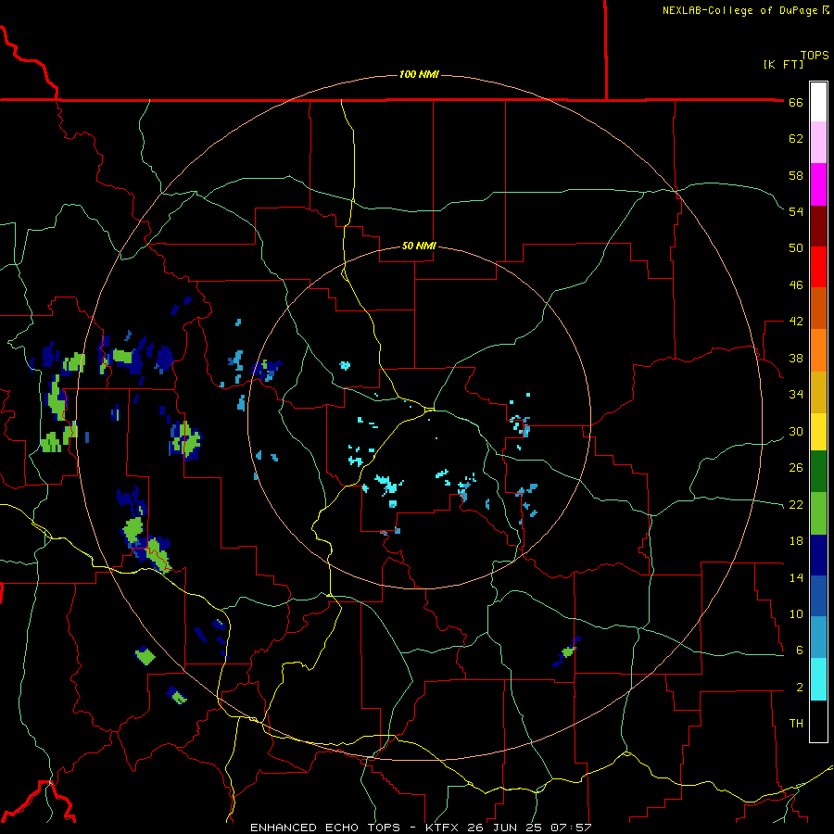
Task: Click the 26 legend scale value
Action: coord(796,468)
